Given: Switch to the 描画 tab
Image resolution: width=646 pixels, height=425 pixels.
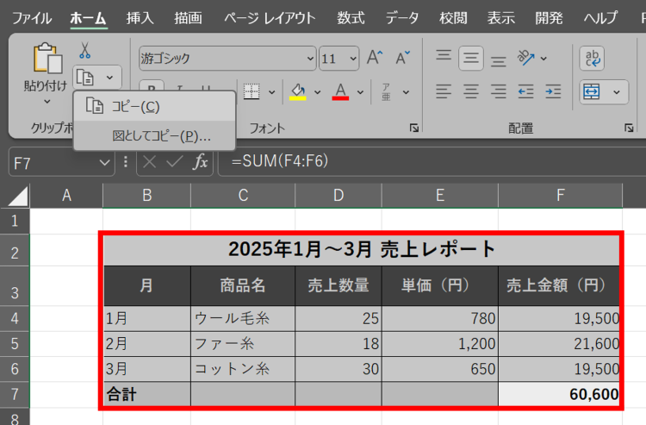Looking at the screenshot, I should tap(188, 18).
